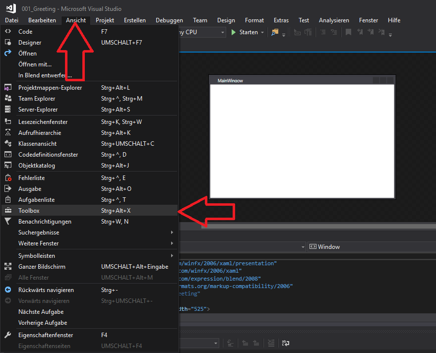
Task: Open the Team menu
Action: coord(200,20)
